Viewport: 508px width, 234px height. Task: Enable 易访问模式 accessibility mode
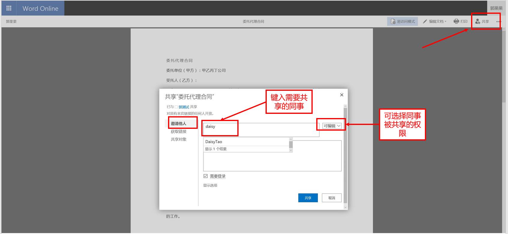(x=402, y=21)
